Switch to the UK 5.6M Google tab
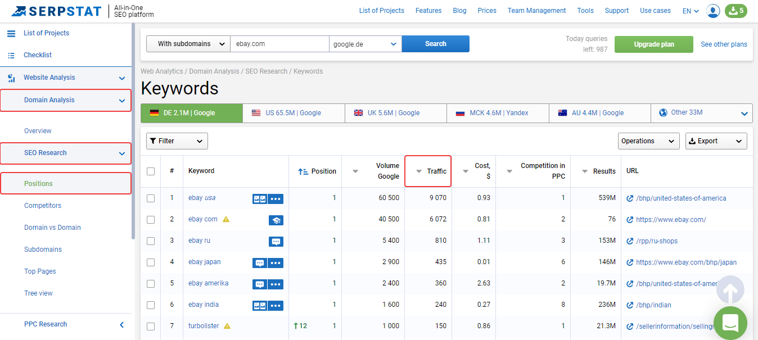 [x=396, y=113]
